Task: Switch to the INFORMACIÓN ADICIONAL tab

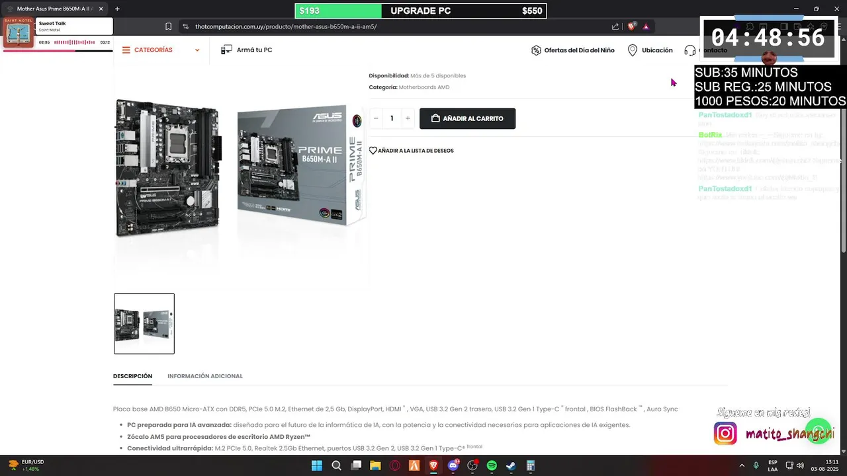Action: click(205, 376)
